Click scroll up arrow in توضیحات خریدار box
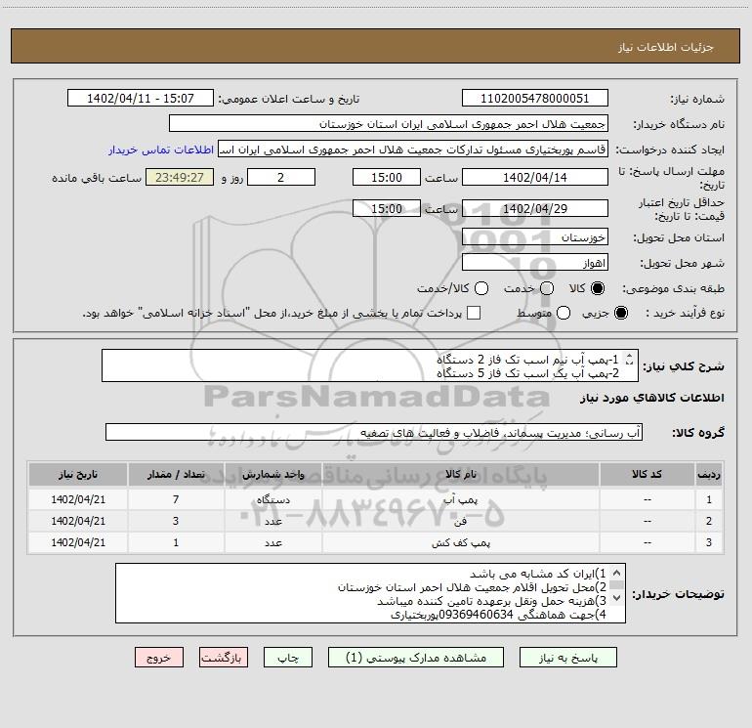The image size is (752, 728). 617,573
